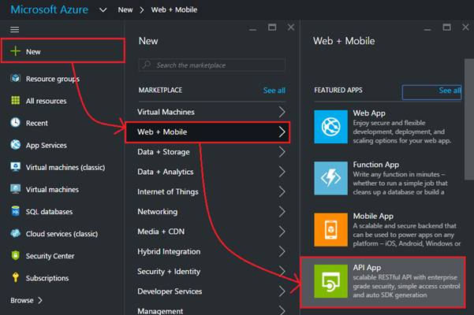Expand the Data + Storage chevron
474x315 pixels.
[x=282, y=152]
